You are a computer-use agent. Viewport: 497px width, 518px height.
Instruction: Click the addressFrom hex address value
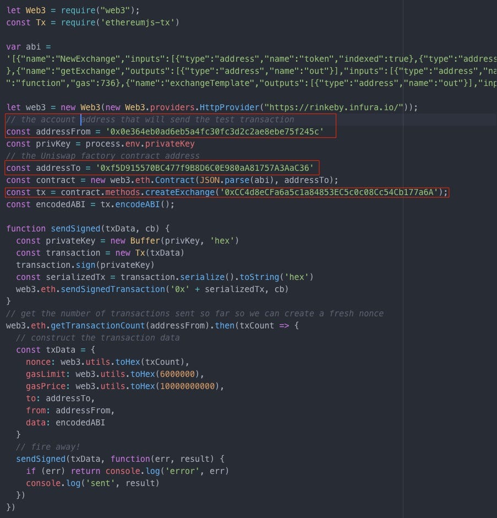[215, 132]
